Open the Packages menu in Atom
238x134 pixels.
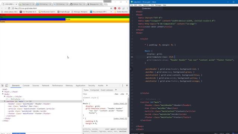tap(158, 5)
